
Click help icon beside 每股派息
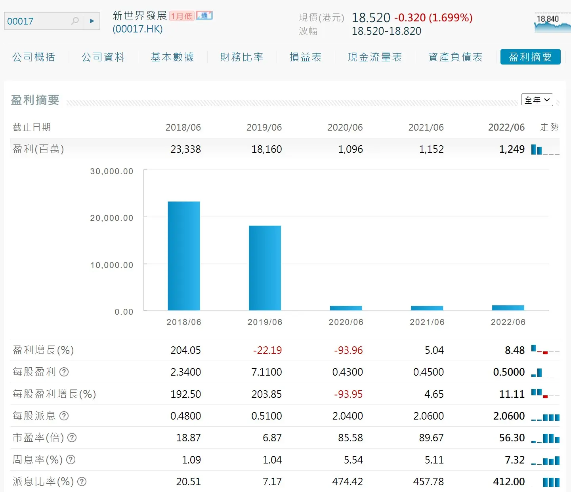click(x=64, y=416)
